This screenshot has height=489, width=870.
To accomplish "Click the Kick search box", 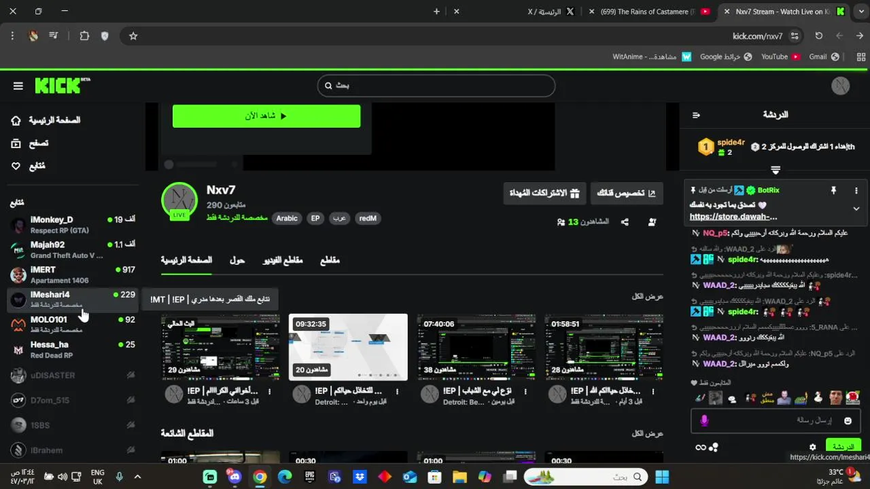I will [x=436, y=86].
